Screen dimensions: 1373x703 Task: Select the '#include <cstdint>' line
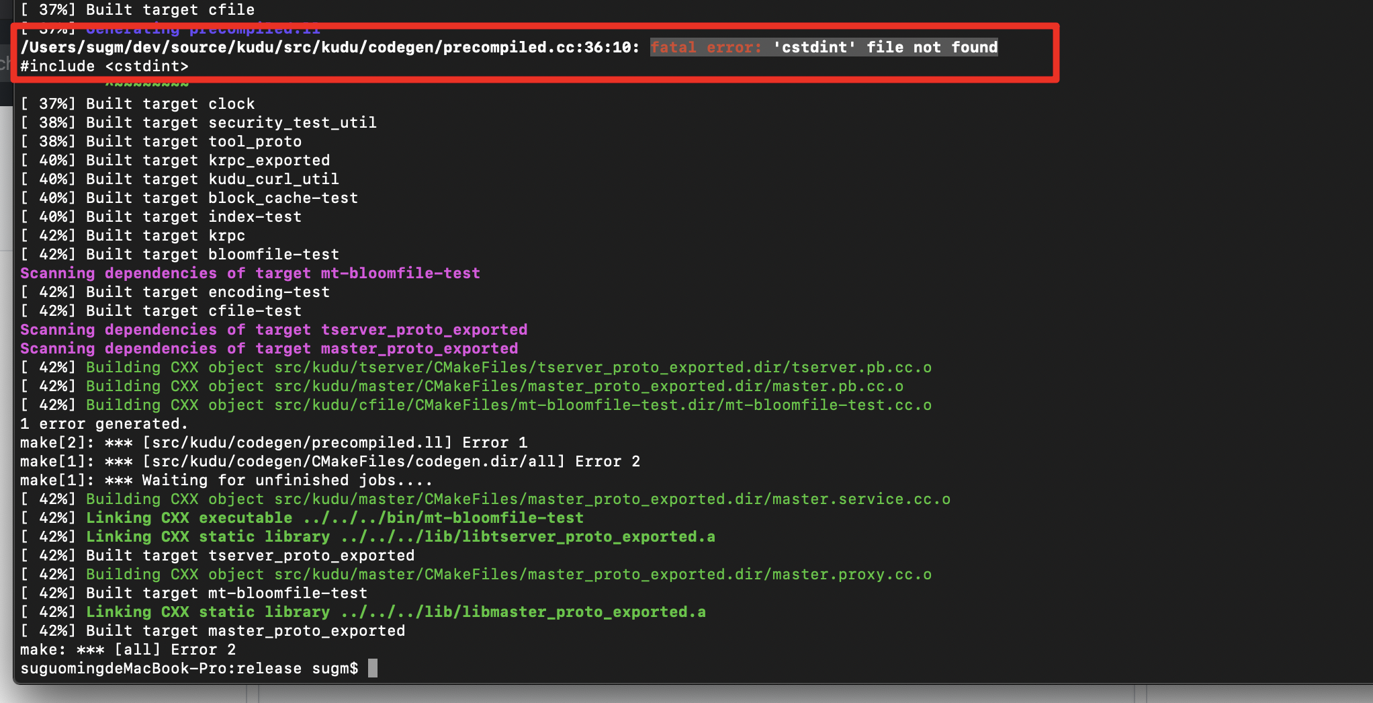click(x=103, y=66)
